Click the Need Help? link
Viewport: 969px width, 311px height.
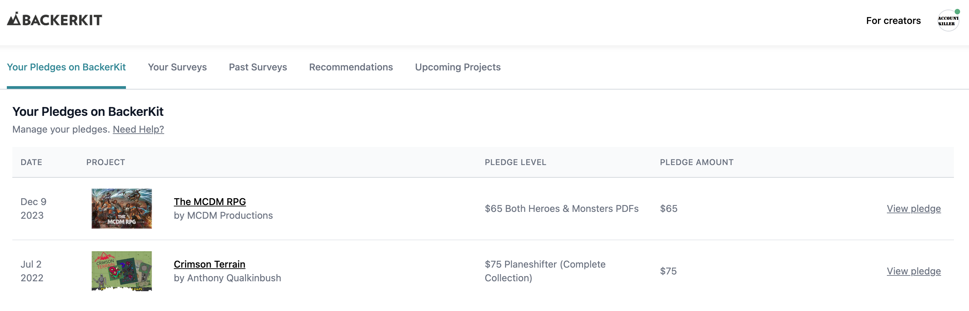138,129
